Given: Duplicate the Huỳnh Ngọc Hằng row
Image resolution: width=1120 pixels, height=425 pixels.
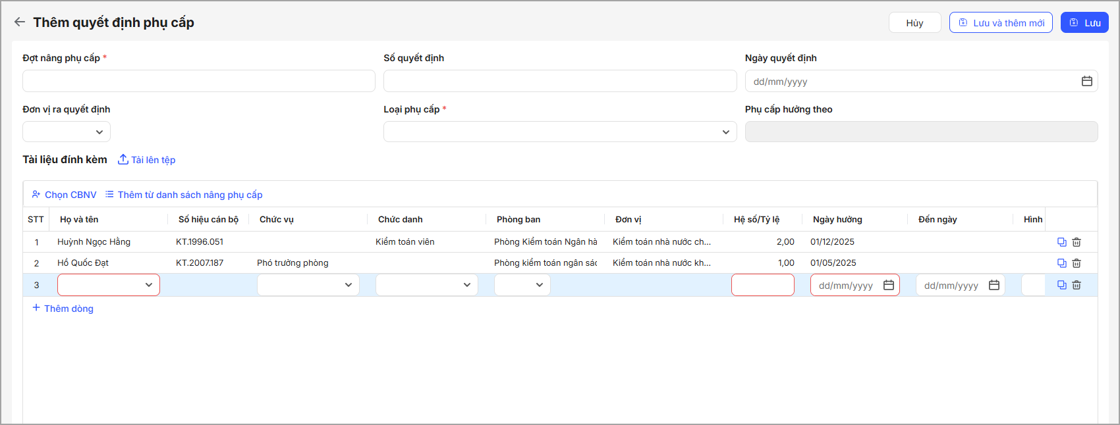Looking at the screenshot, I should point(1061,242).
